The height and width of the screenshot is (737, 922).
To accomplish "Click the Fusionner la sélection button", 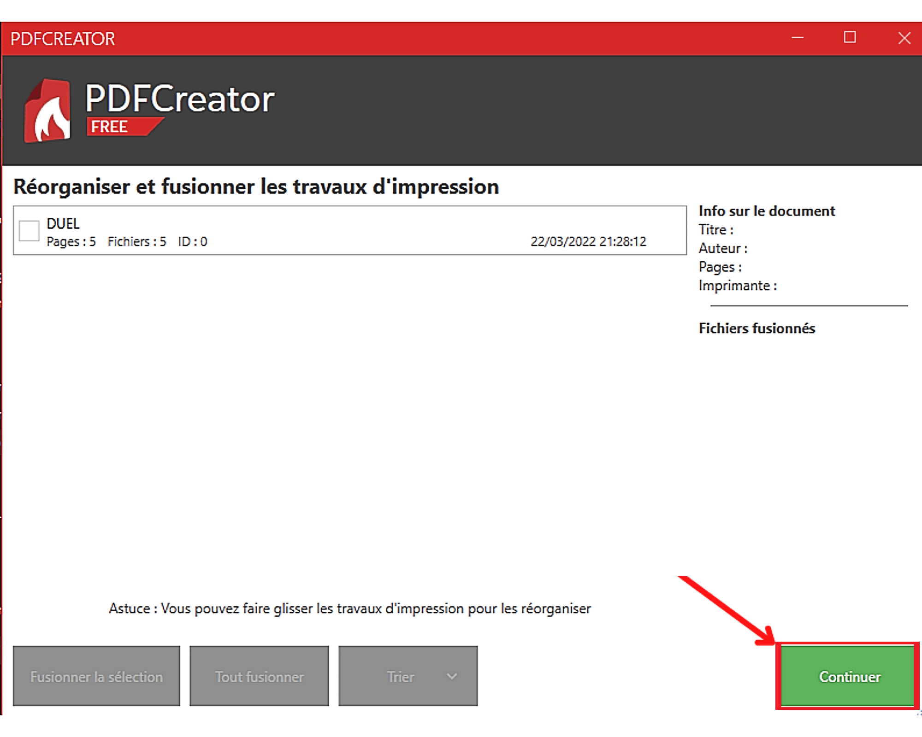I will (96, 676).
